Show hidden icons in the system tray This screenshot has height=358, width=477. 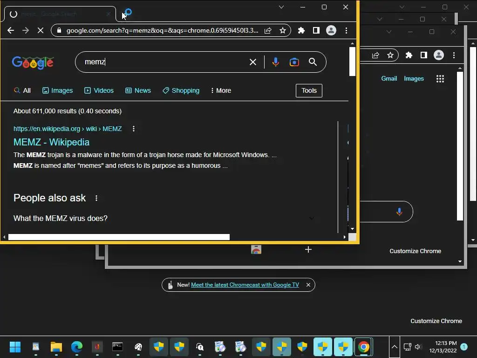(x=394, y=347)
